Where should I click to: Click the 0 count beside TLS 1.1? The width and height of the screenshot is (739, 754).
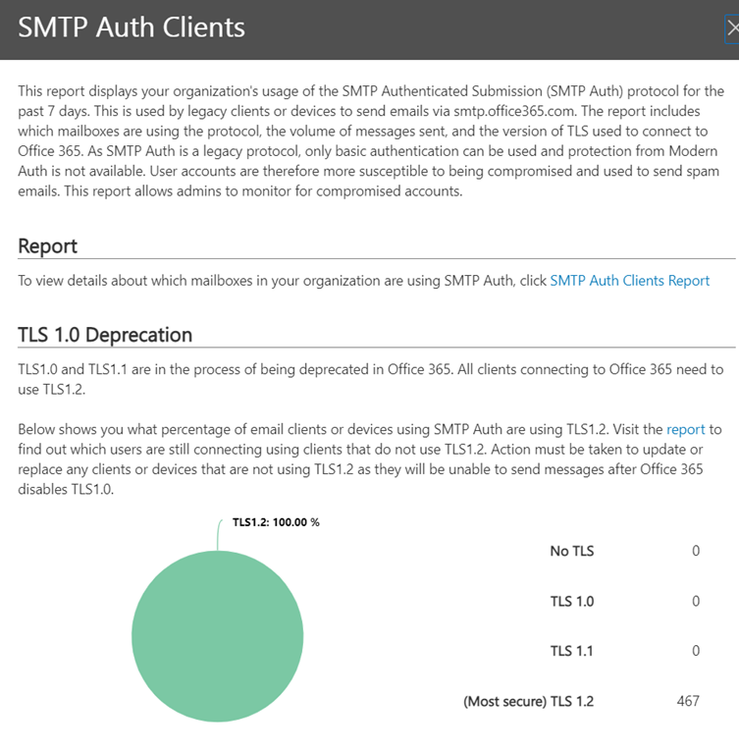coord(696,651)
